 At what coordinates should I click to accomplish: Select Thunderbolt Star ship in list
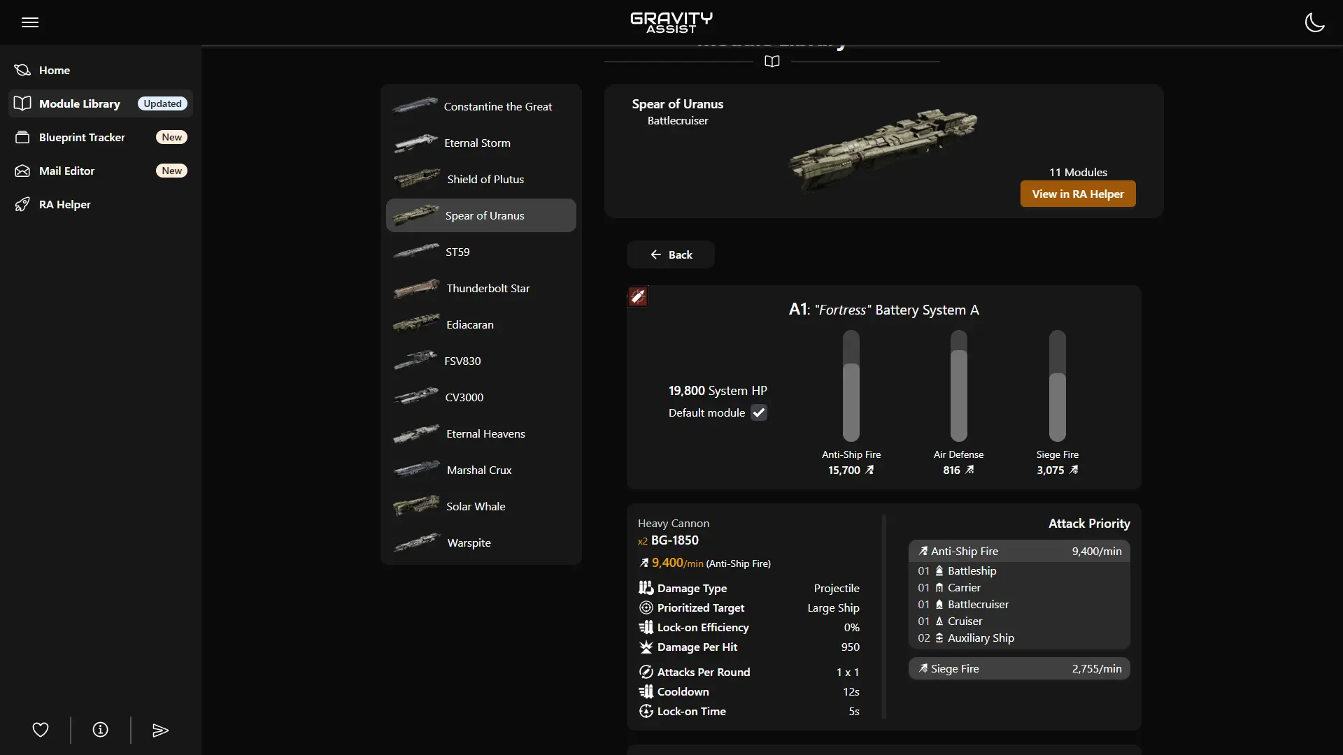click(x=488, y=288)
